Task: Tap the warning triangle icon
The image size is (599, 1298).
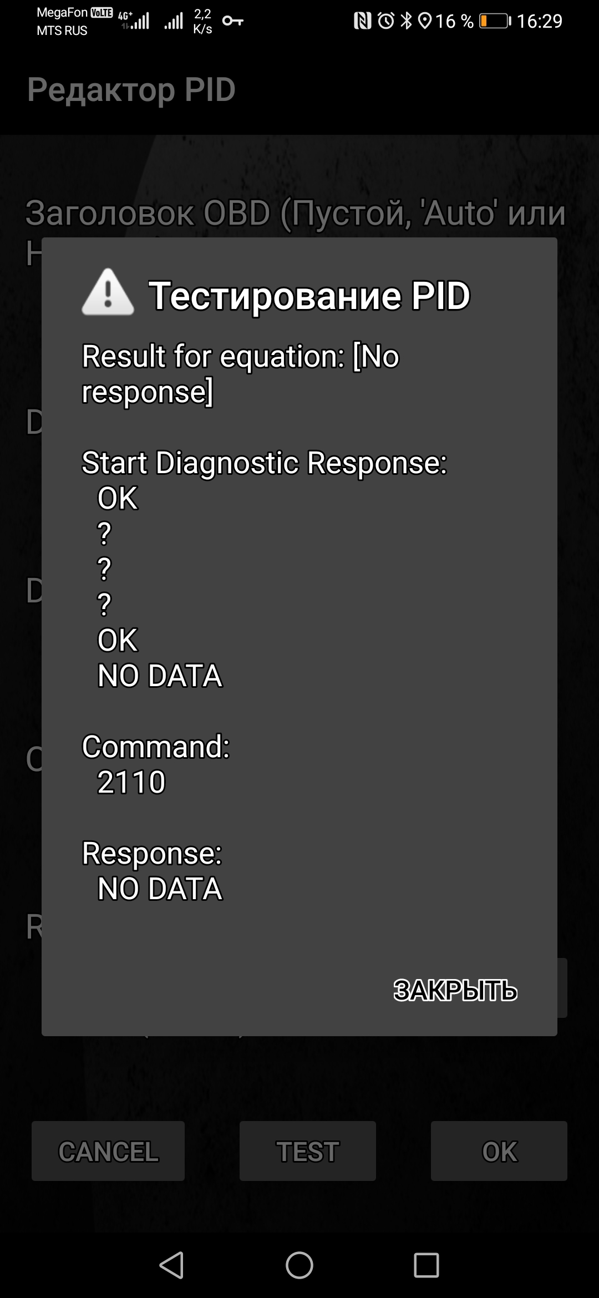Action: (x=108, y=293)
